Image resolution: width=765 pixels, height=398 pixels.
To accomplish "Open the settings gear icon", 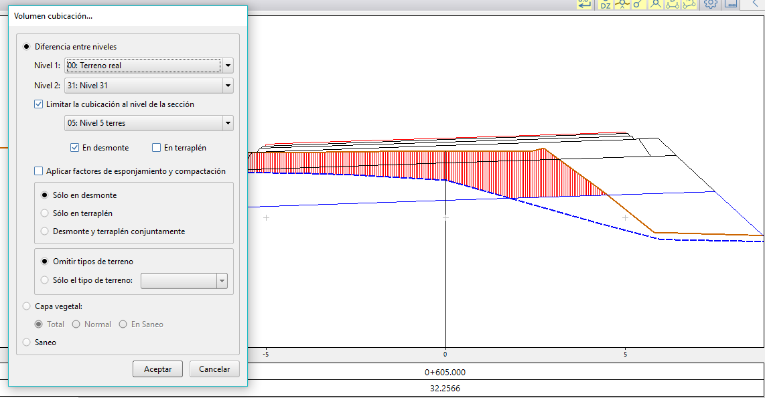I will point(711,4).
